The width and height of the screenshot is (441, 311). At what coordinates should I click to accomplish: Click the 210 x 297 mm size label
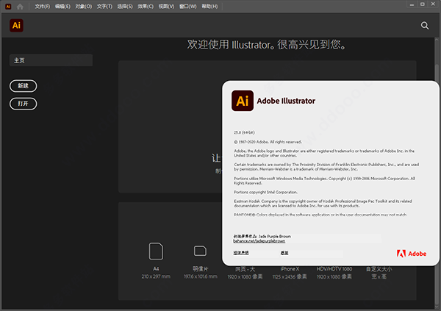click(x=156, y=276)
